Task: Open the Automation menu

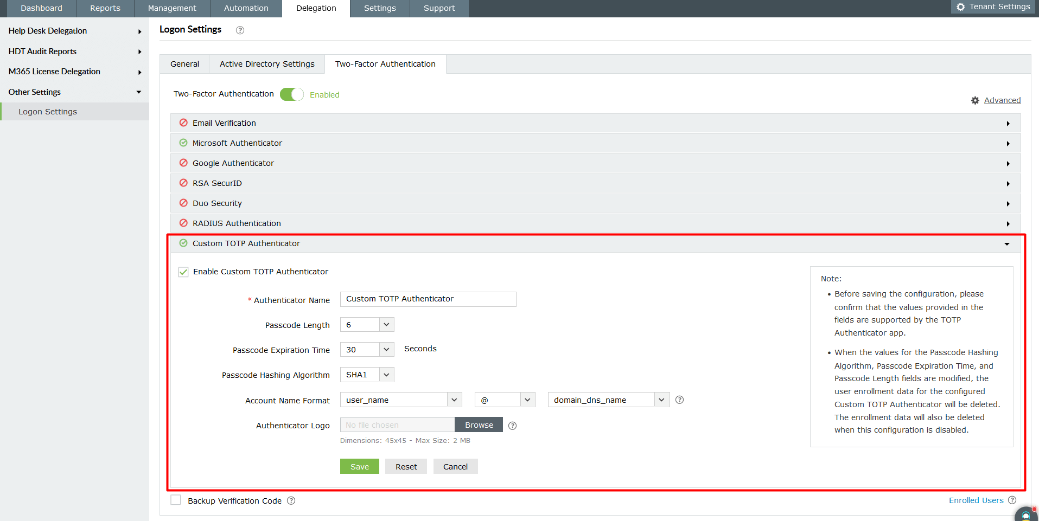Action: (246, 8)
